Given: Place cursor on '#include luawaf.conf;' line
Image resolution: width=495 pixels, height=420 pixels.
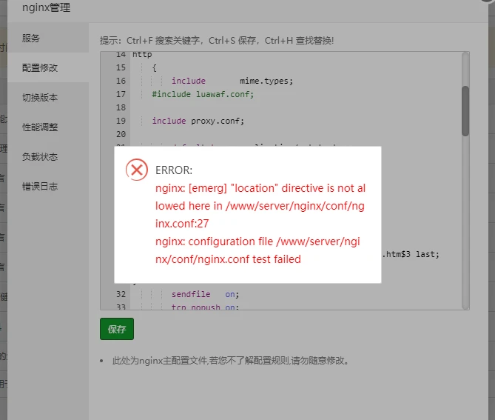Looking at the screenshot, I should click(203, 94).
